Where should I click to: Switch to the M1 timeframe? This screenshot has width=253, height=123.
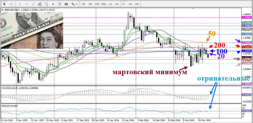[84, 4]
